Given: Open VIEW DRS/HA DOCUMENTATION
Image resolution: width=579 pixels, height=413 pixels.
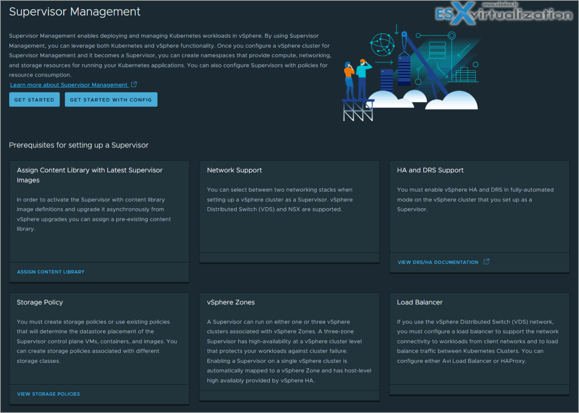Looking at the screenshot, I should click(438, 262).
